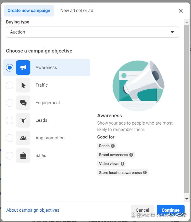Image resolution: width=191 pixels, height=222 pixels.
Task: Click the Leads funnel icon
Action: point(23,120)
